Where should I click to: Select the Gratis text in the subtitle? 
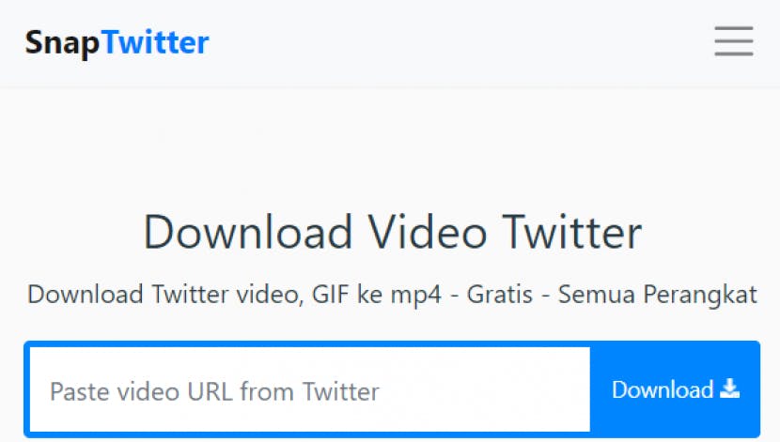(499, 294)
